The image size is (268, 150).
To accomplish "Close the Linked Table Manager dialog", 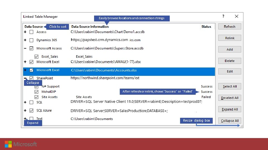I will pos(236,16).
